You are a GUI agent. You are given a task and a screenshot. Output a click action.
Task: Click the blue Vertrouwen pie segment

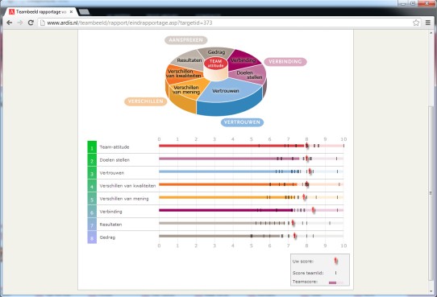[226, 91]
